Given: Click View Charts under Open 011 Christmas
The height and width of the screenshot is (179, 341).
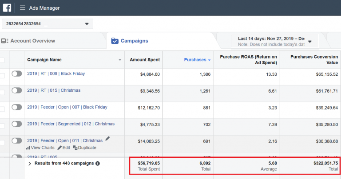Looking at the screenshot, I should coord(40,148).
